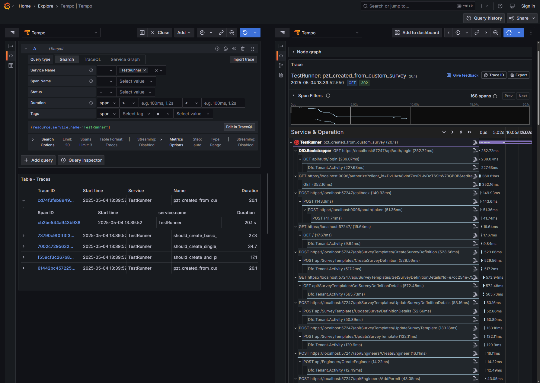This screenshot has height=383, width=540.
Task: Select the table view icon in left sidebar
Action: [11, 65]
